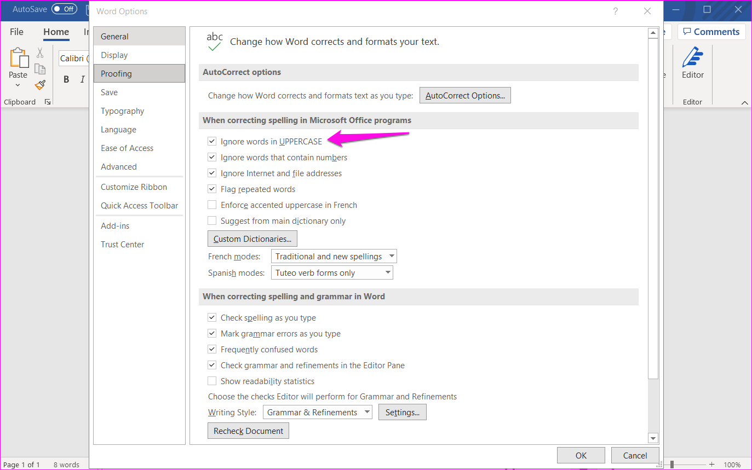Uncheck Flag repeated words
Viewport: 752px width, 470px height.
coord(212,189)
